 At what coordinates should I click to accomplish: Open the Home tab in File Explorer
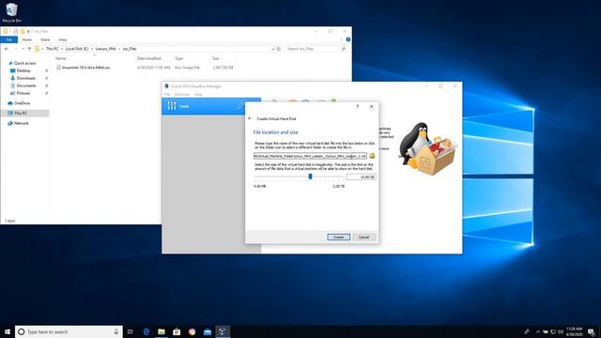[x=27, y=39]
